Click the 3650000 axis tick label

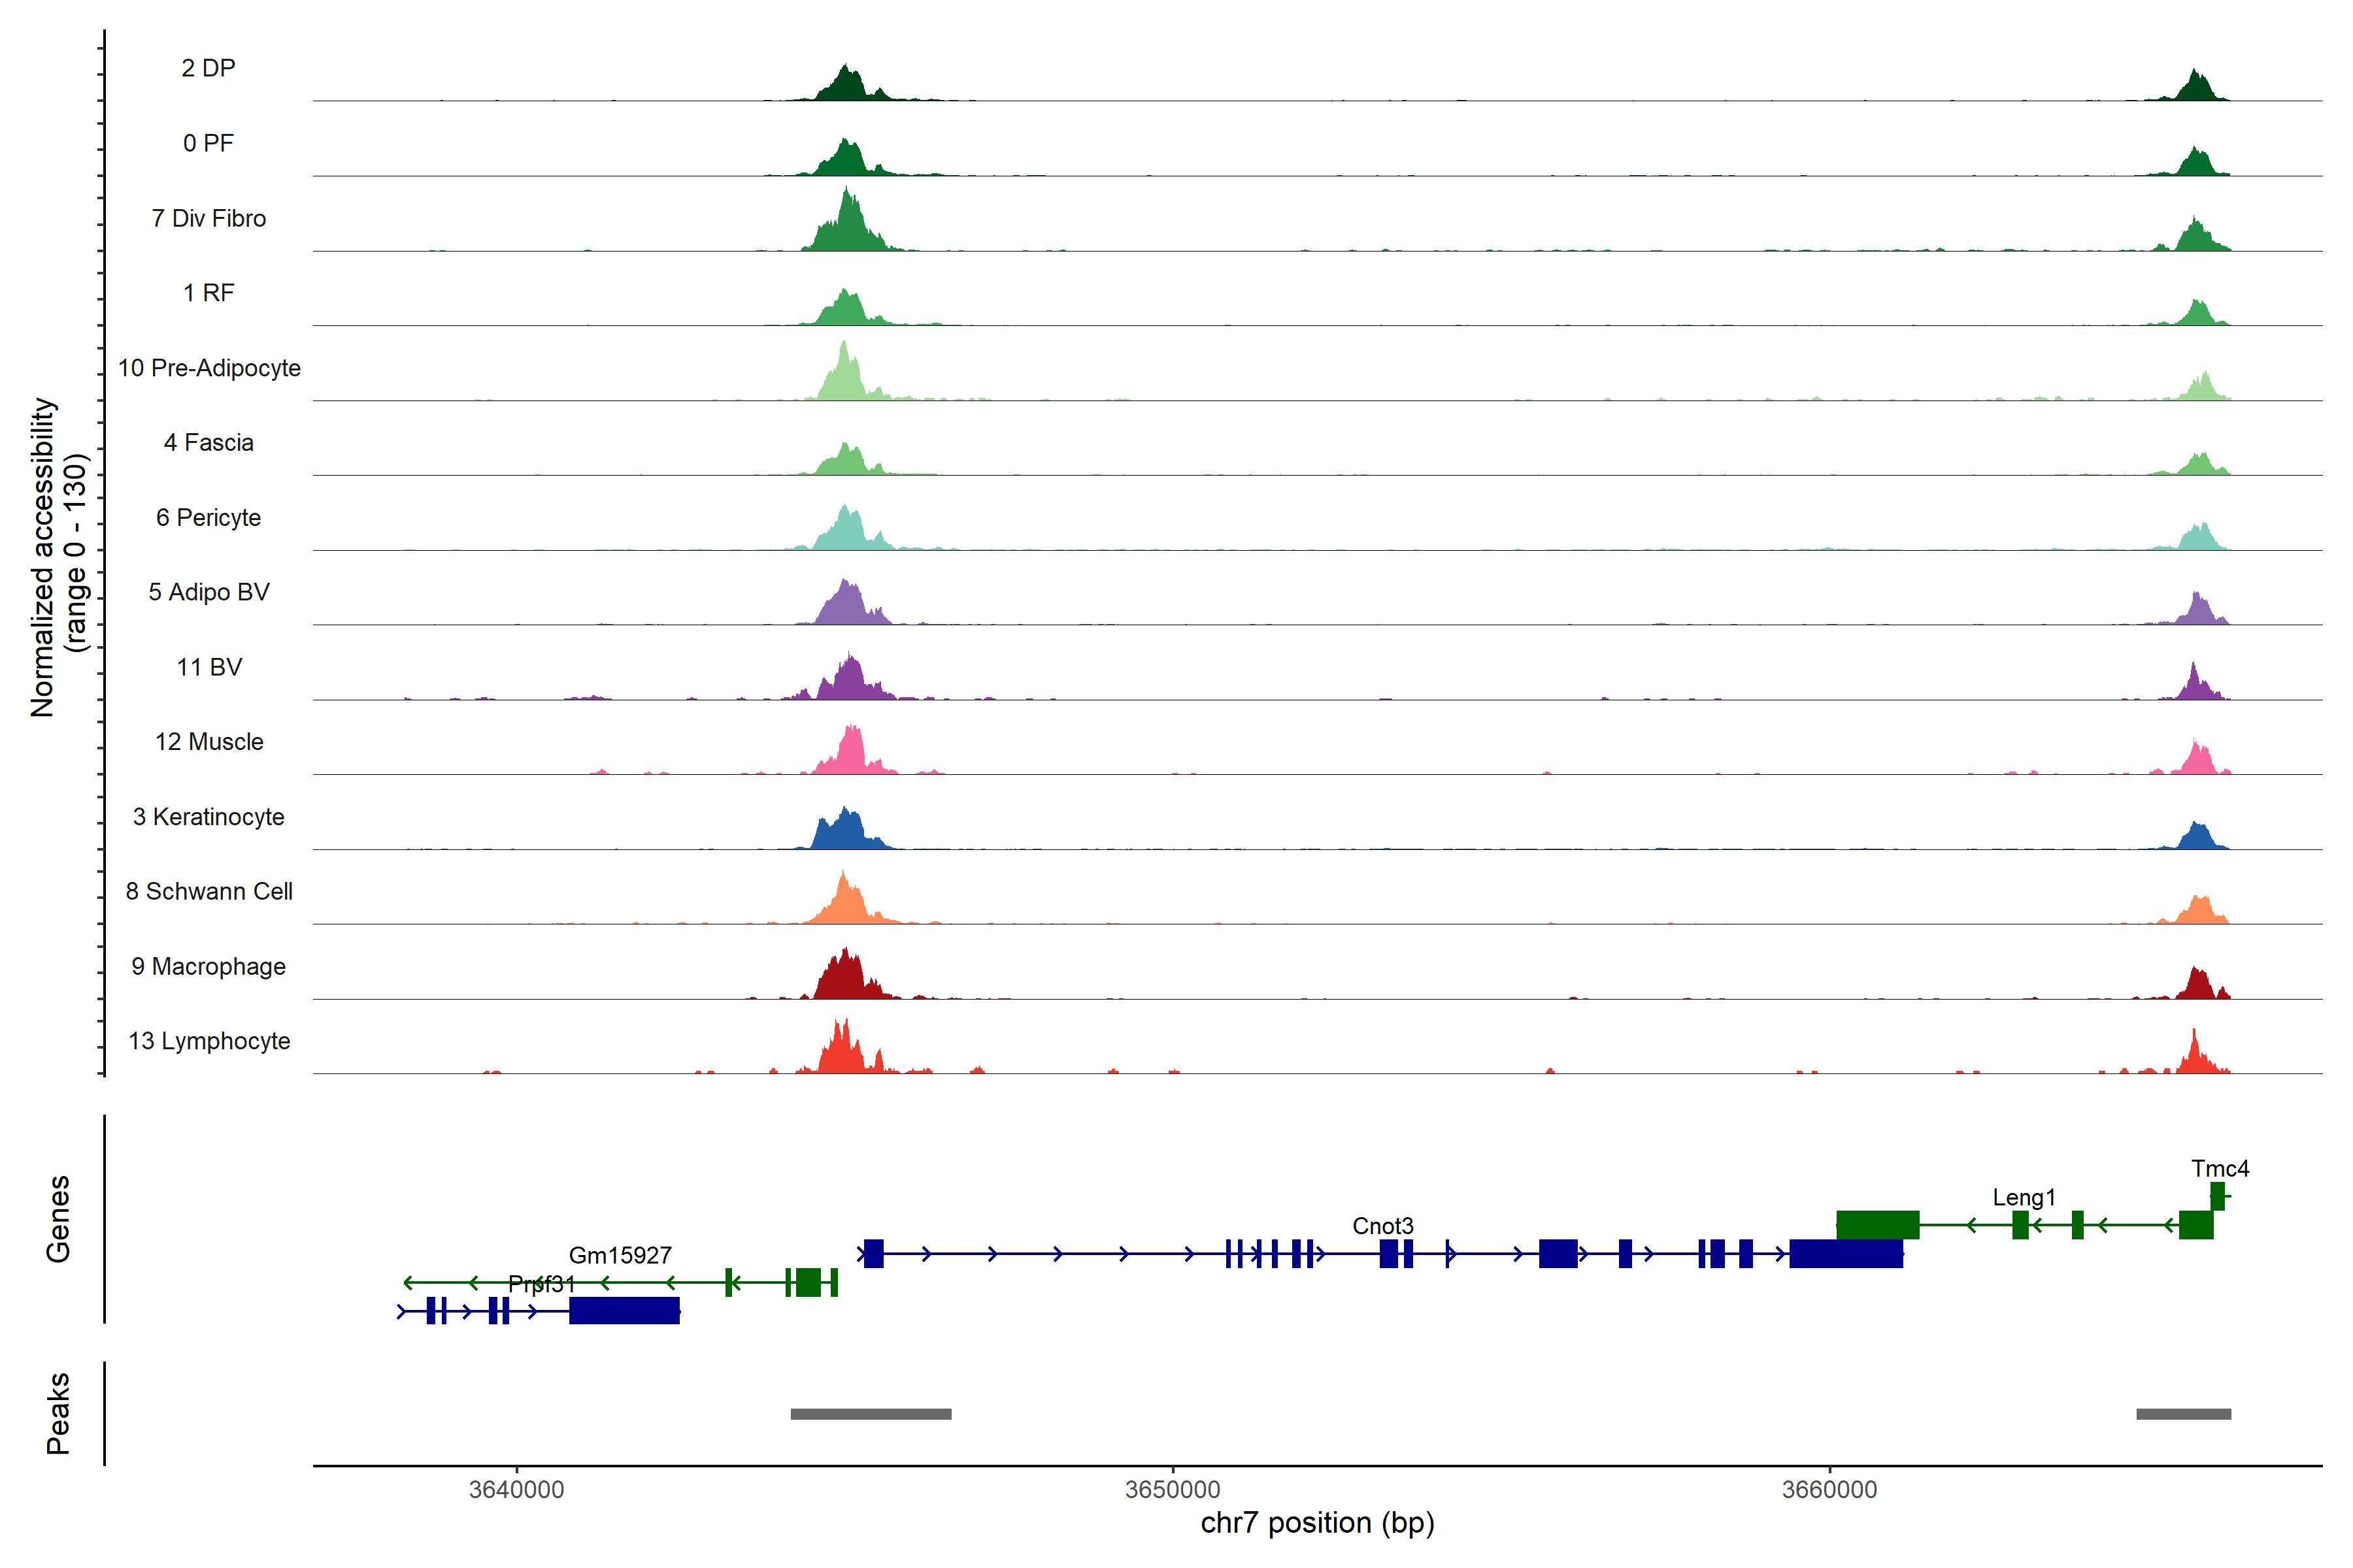(x=1173, y=1489)
